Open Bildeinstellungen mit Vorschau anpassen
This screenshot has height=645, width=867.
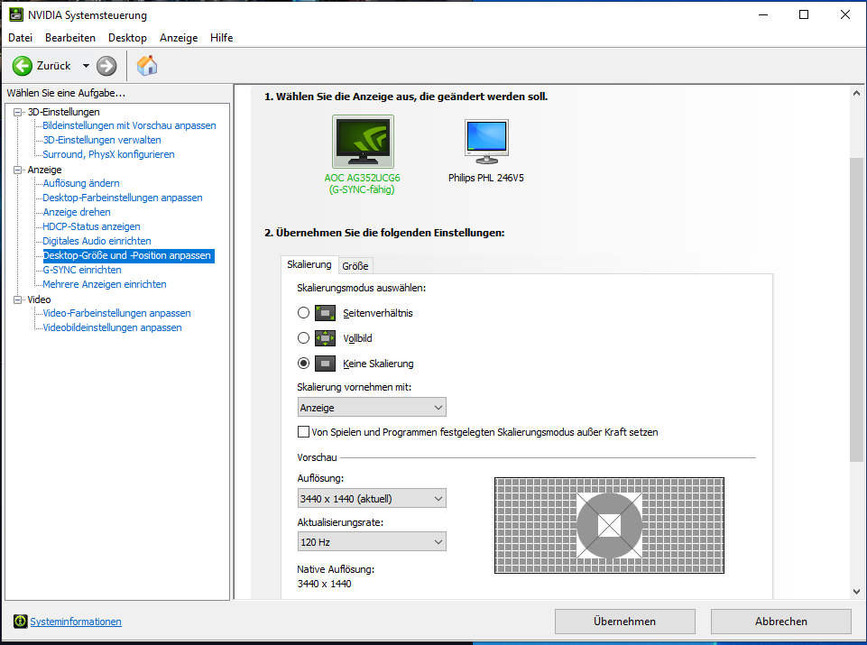coord(129,125)
